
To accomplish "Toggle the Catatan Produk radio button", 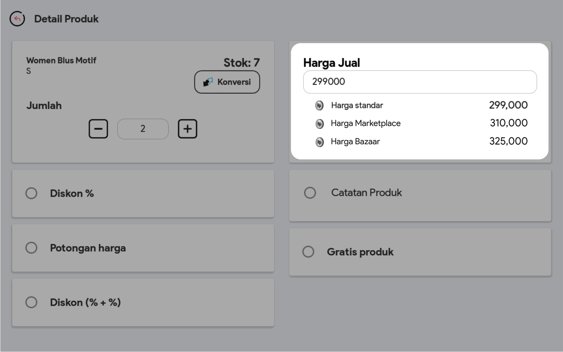I will tap(310, 193).
